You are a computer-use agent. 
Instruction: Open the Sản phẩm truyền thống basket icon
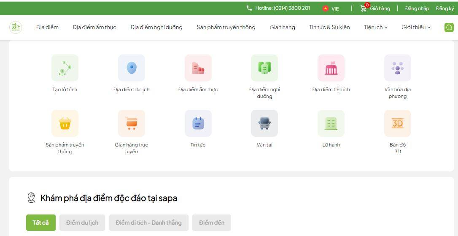click(65, 123)
